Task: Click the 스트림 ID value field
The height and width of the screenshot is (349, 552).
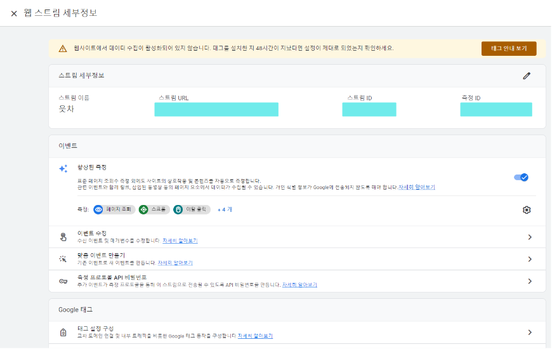Action: [369, 110]
